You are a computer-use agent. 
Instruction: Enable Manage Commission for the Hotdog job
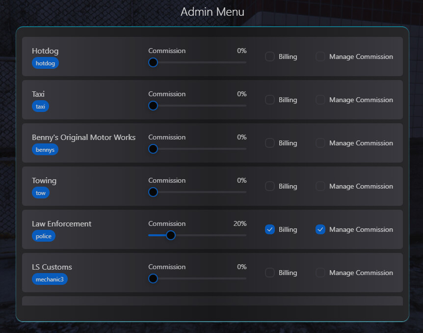point(320,56)
